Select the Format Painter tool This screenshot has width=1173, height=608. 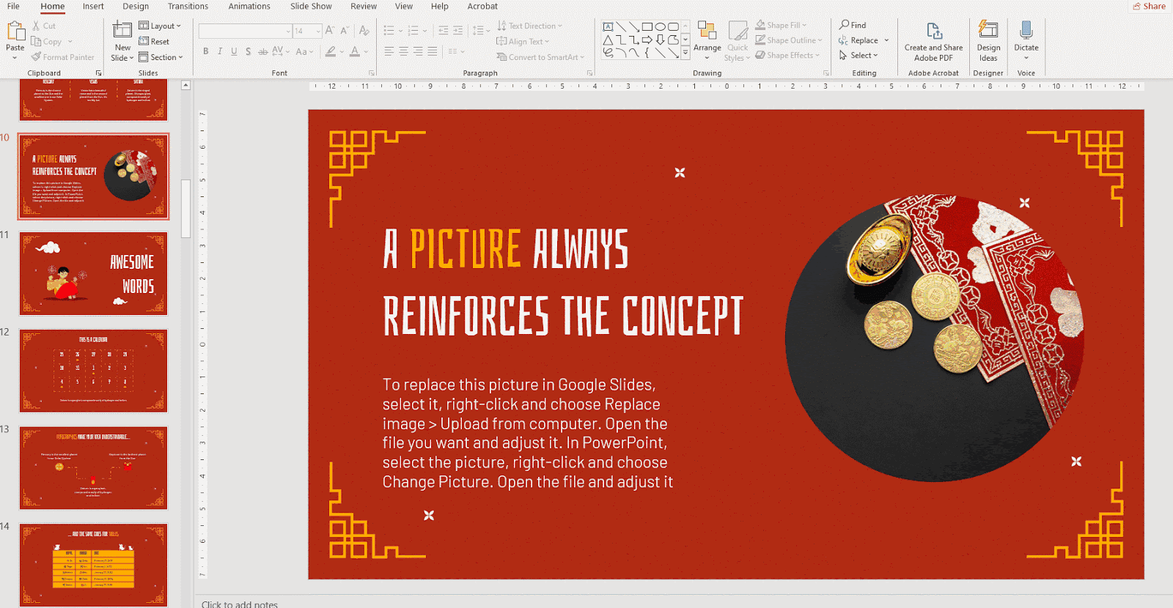pos(63,57)
